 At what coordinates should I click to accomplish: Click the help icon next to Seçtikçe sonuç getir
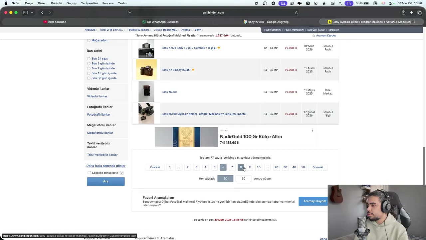click(x=122, y=173)
